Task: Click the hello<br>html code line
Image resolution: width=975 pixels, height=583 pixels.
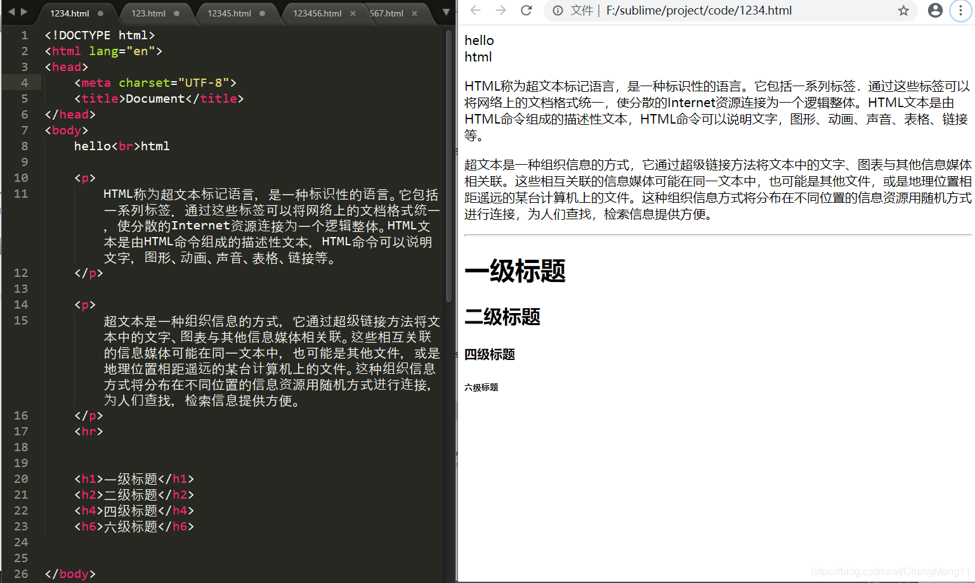Action: pyautogui.click(x=122, y=146)
